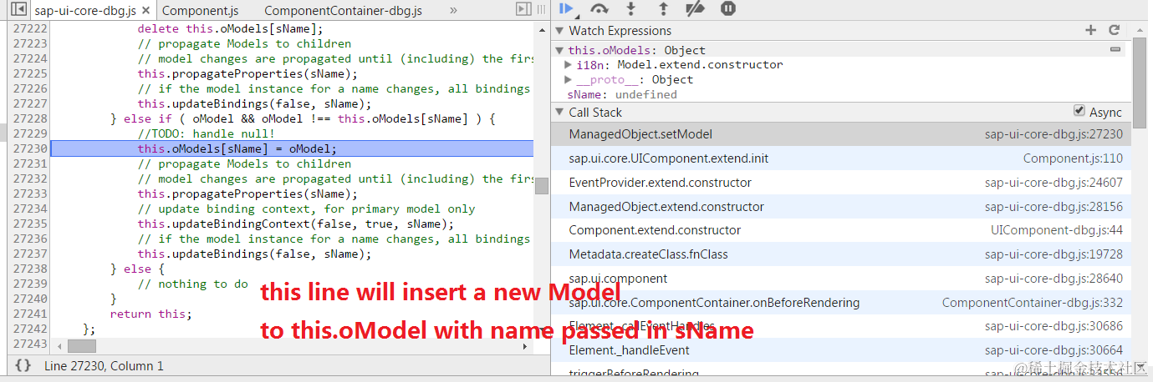Image resolution: width=1153 pixels, height=382 pixels.
Task: Resume script execution
Action: (567, 9)
